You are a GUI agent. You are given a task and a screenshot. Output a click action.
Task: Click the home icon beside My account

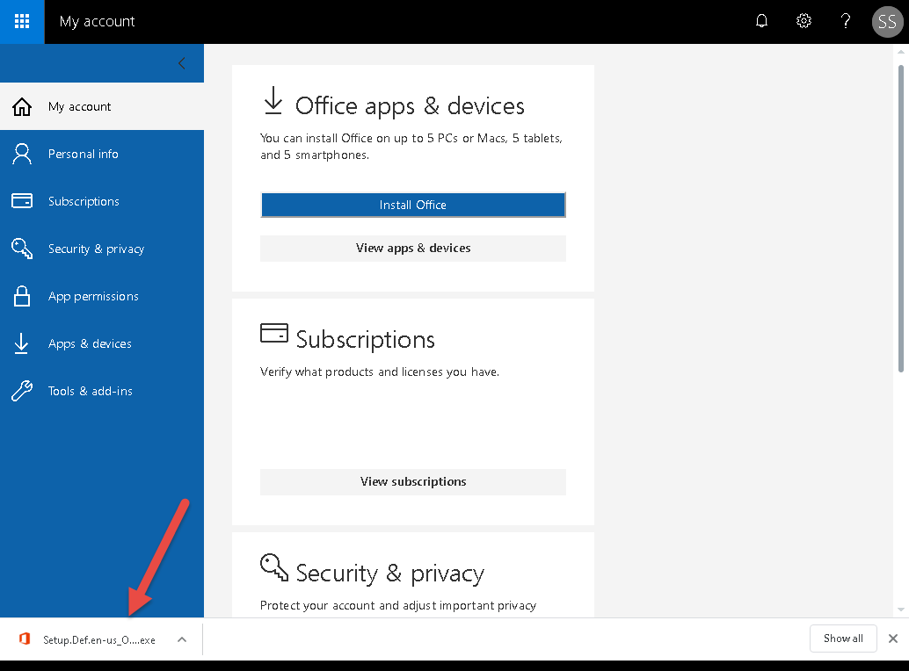pyautogui.click(x=22, y=106)
